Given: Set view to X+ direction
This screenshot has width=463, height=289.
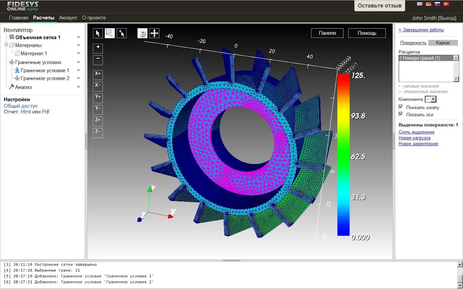Looking at the screenshot, I should coord(98,74).
